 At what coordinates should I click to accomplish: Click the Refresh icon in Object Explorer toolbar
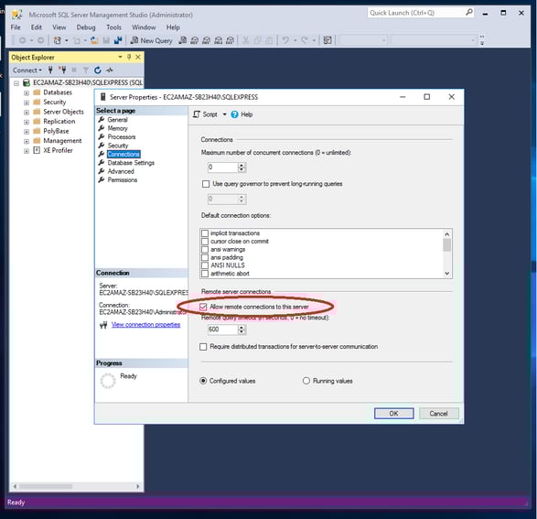[98, 70]
